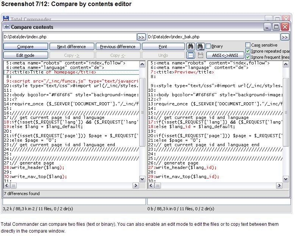
Task: Minimize the Compare contents window
Action: coord(267,27)
